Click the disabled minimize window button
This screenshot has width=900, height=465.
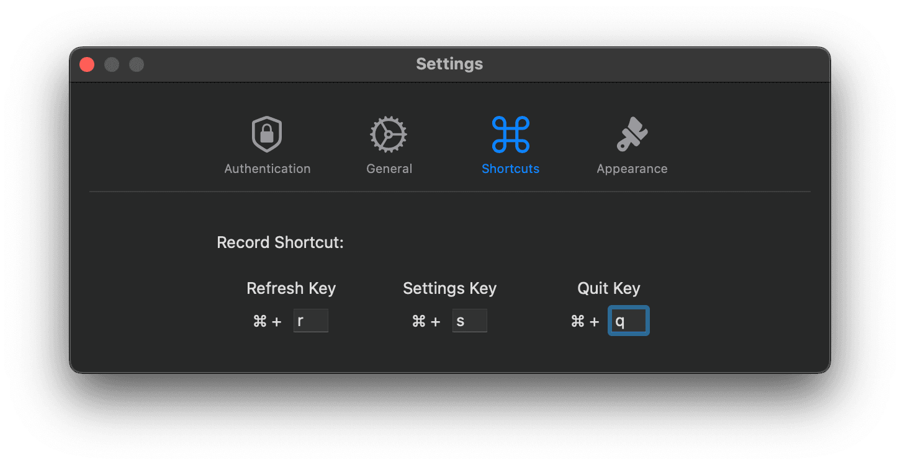pos(112,64)
